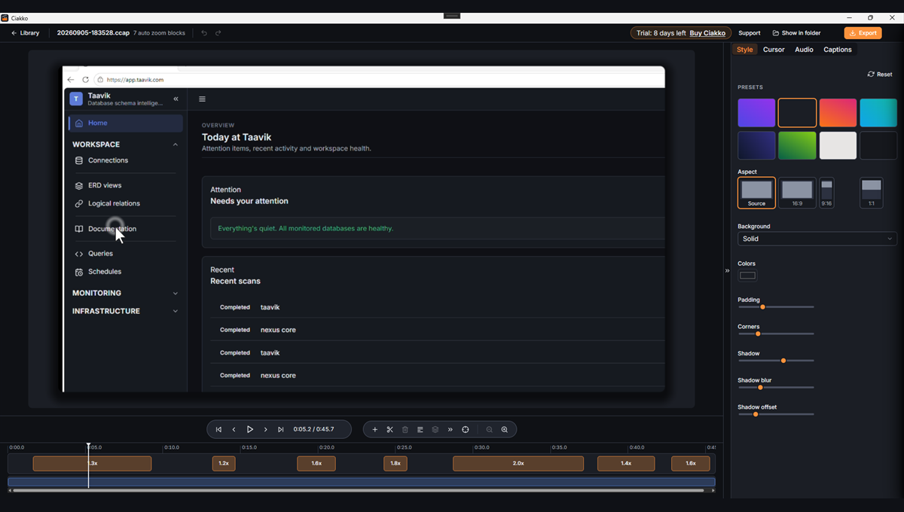Image resolution: width=904 pixels, height=512 pixels.
Task: Select the 1.6x zoom block near 0:20
Action: click(x=316, y=464)
